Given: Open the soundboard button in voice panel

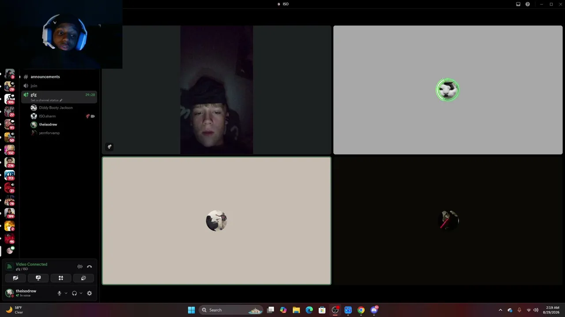Looking at the screenshot, I should pyautogui.click(x=83, y=278).
